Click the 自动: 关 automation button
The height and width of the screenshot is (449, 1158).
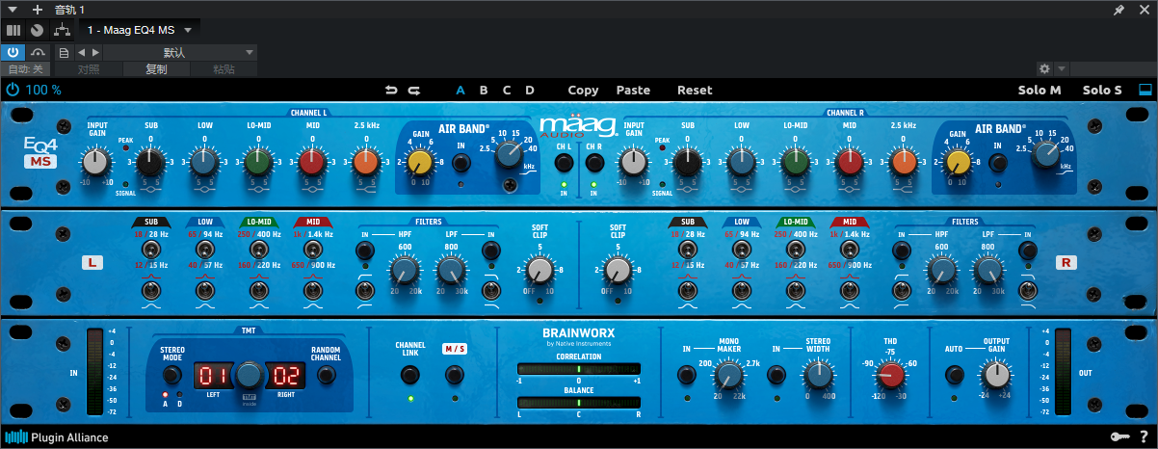click(x=24, y=69)
